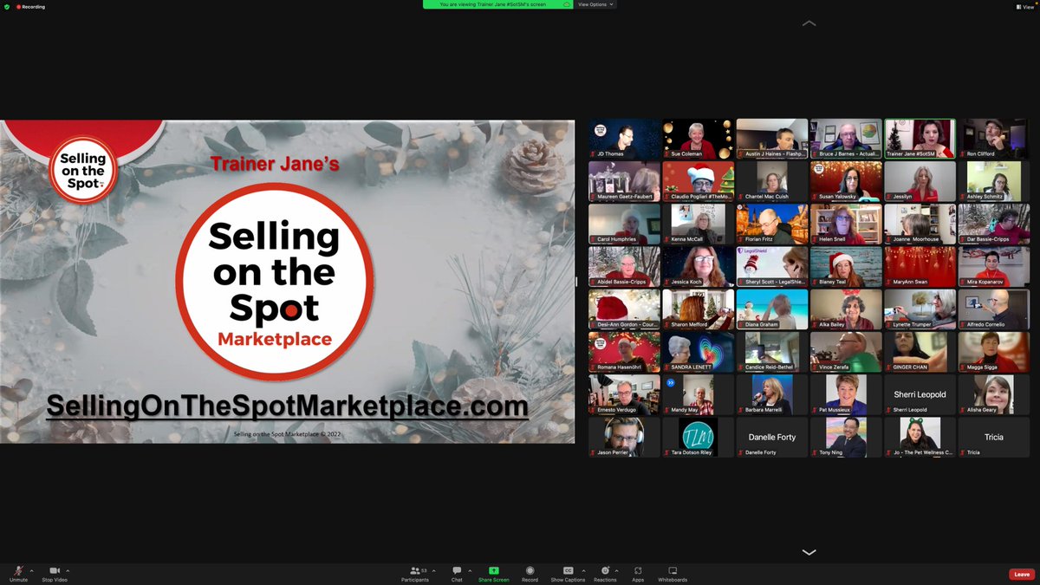The width and height of the screenshot is (1040, 585).
Task: Open the Reactions icon
Action: pyautogui.click(x=605, y=571)
